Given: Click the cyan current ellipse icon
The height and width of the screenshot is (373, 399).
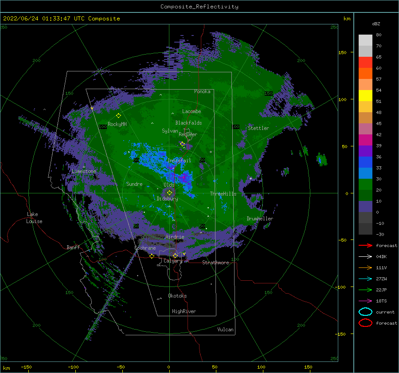Looking at the screenshot, I should (x=365, y=312).
